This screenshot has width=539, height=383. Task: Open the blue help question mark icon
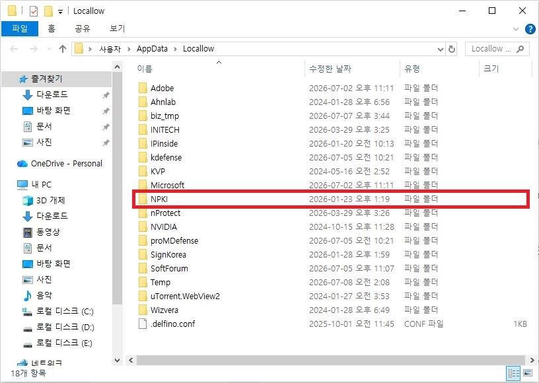pyautogui.click(x=530, y=29)
